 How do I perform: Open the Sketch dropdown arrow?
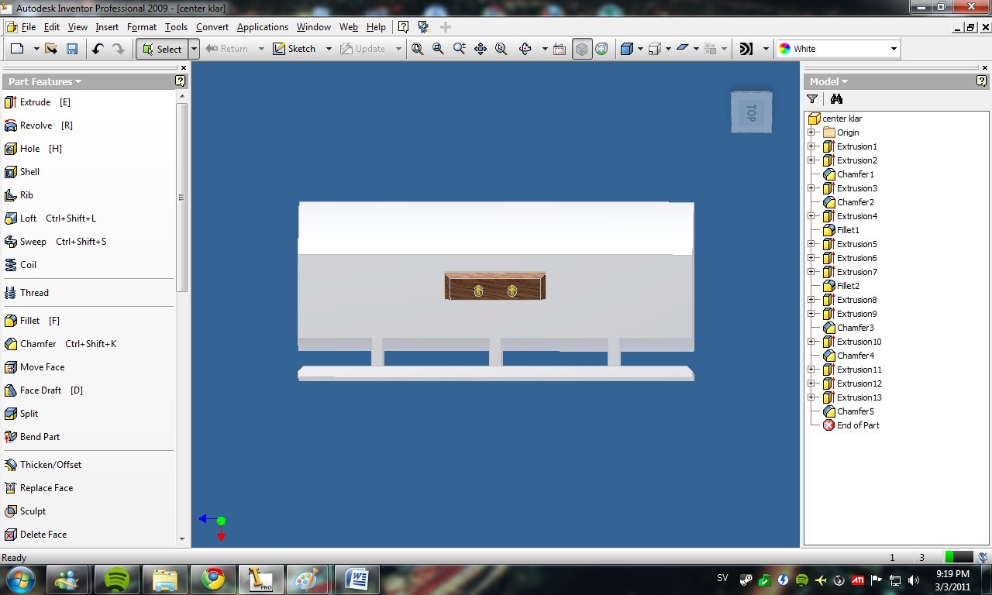click(329, 49)
